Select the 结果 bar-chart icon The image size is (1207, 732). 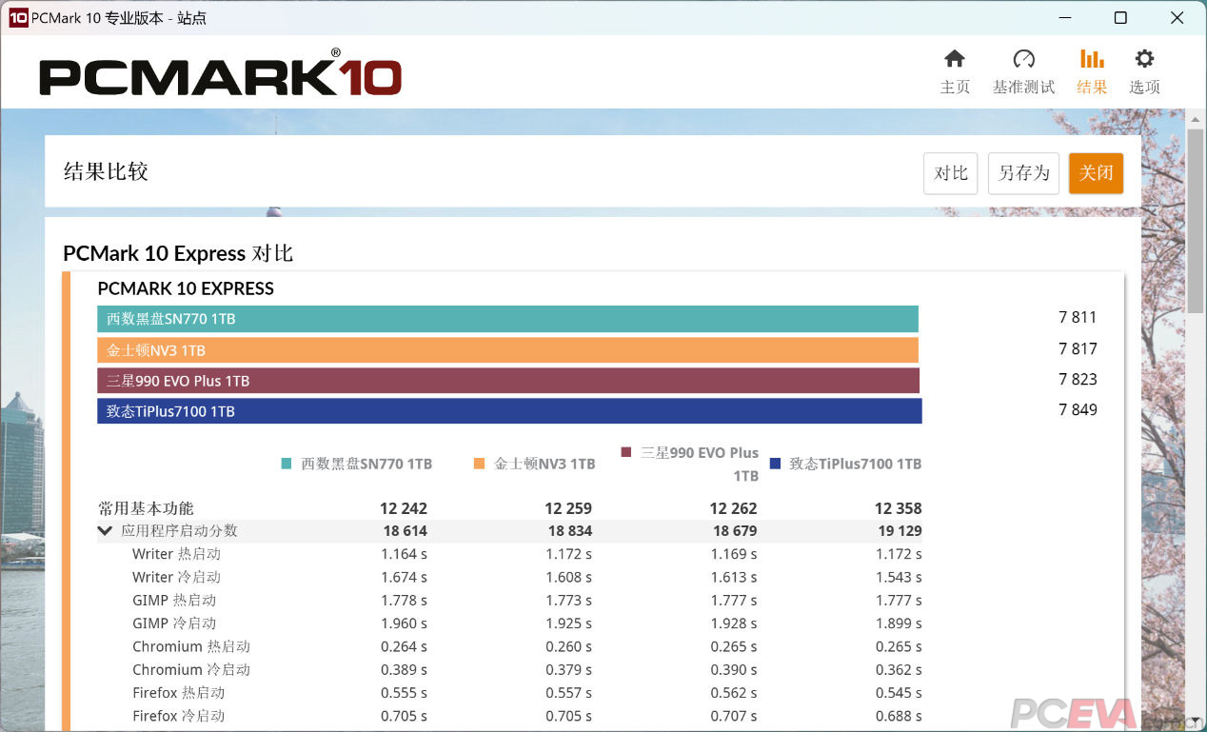click(1092, 59)
